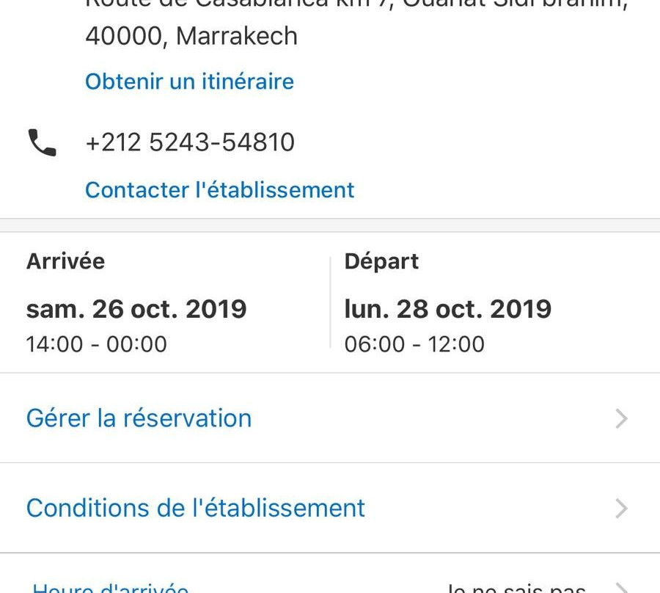
Task: Click the chevron beside Gérer la réservation
Action: click(621, 418)
